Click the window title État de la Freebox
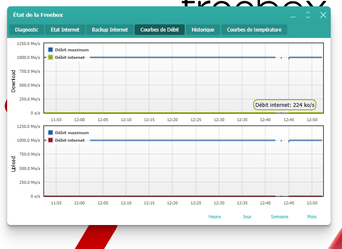Viewport: 342px width, 249px height. tap(38, 15)
